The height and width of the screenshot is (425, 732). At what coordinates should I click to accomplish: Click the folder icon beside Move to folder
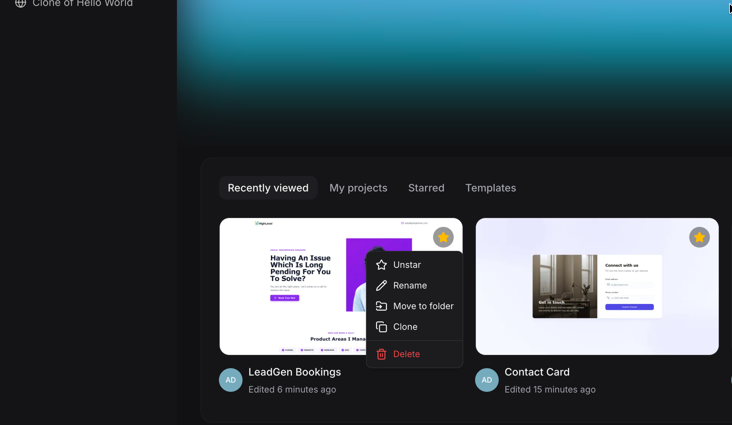click(x=381, y=306)
